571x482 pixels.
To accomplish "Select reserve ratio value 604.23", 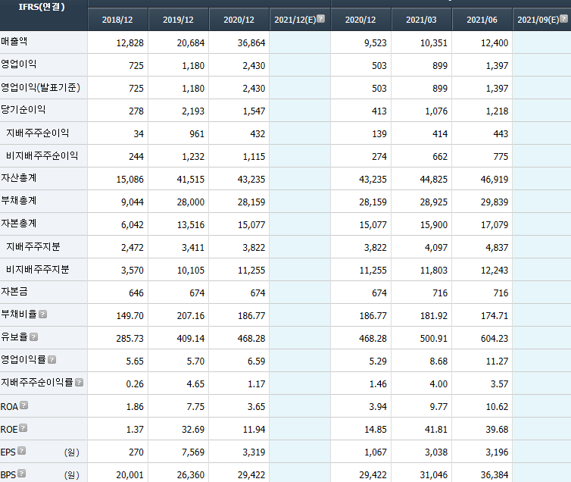I will tap(495, 339).
